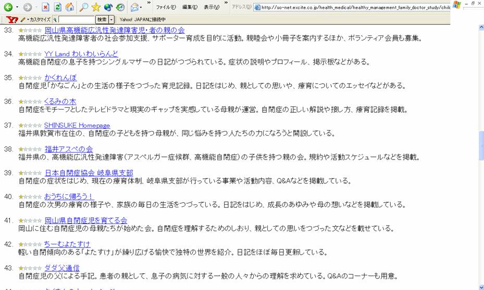Open the かくれんぼ link

(x=60, y=77)
